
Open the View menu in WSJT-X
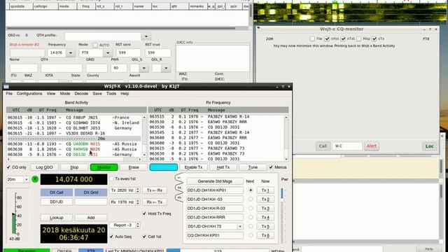point(51,94)
